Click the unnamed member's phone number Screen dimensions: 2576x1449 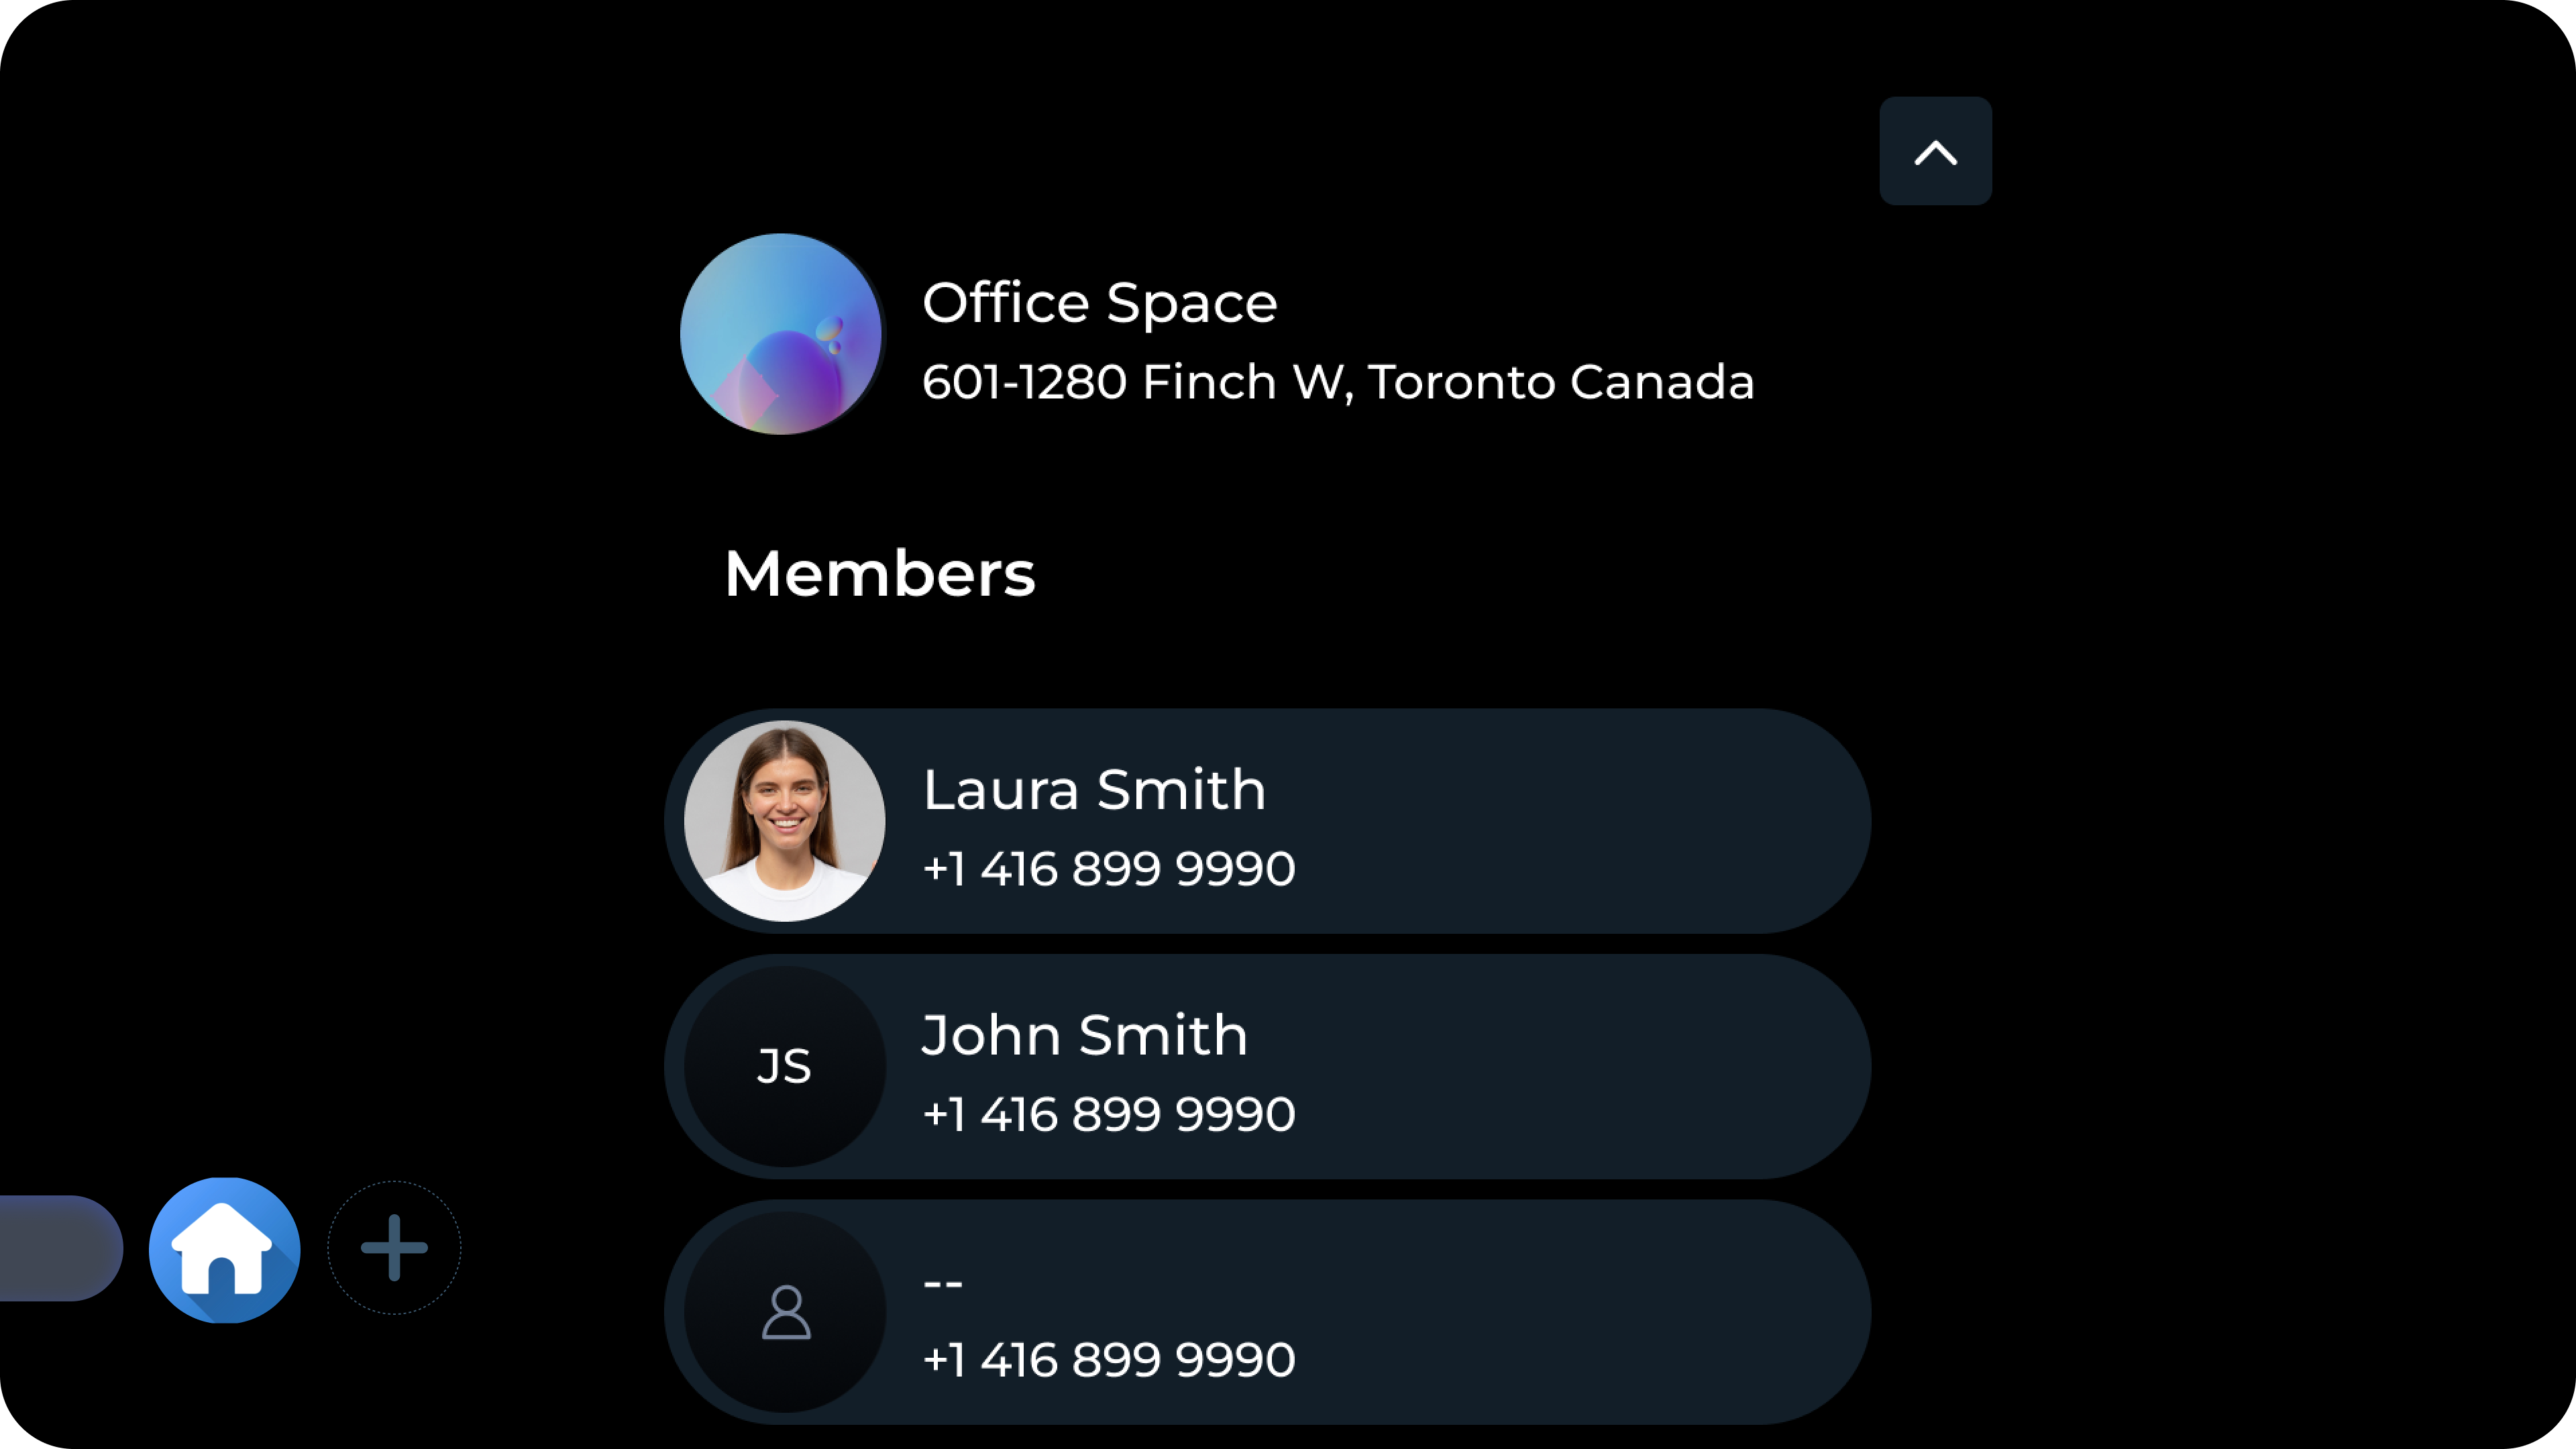click(x=1108, y=1360)
